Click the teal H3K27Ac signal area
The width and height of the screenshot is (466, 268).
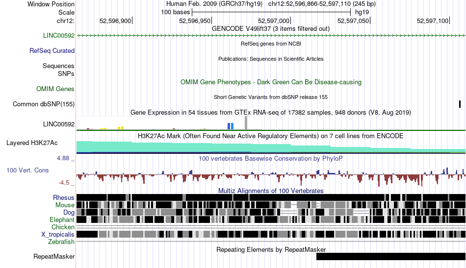[x=271, y=147]
